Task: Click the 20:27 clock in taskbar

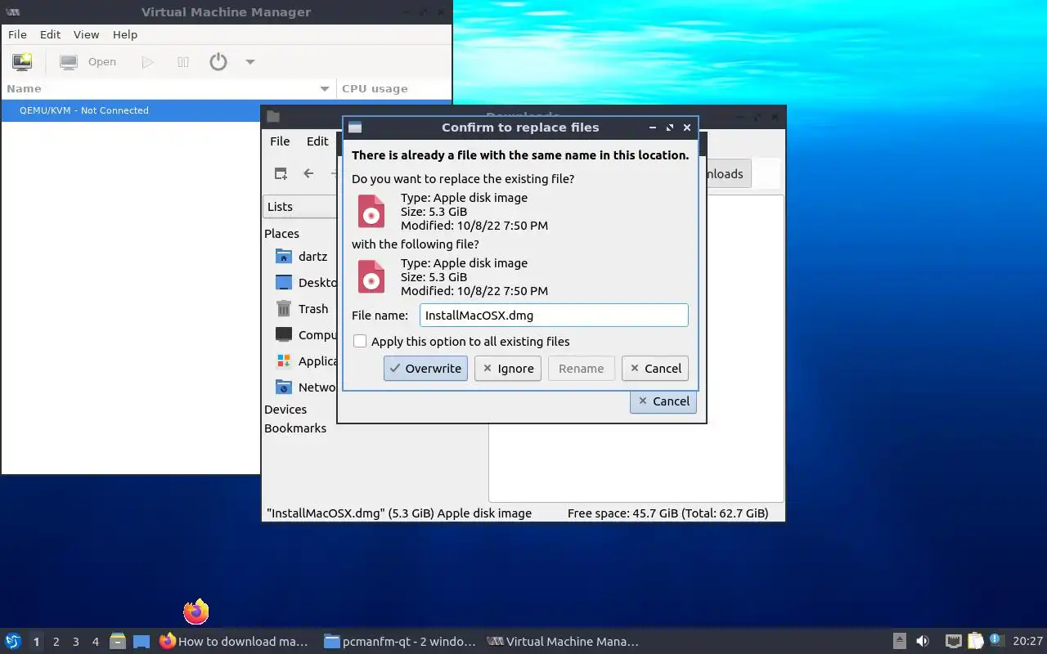Action: point(1027,642)
